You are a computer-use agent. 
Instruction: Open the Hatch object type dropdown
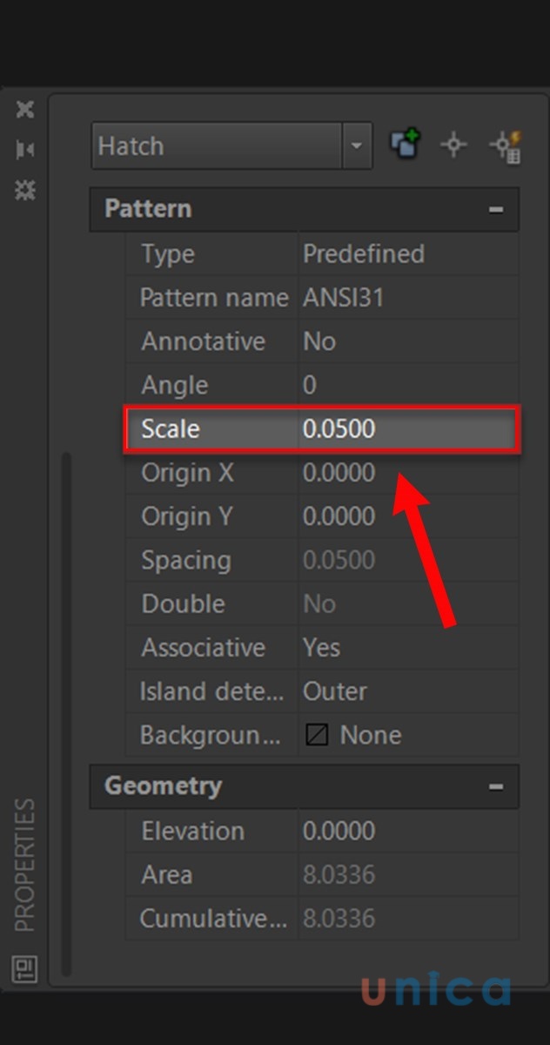click(355, 145)
